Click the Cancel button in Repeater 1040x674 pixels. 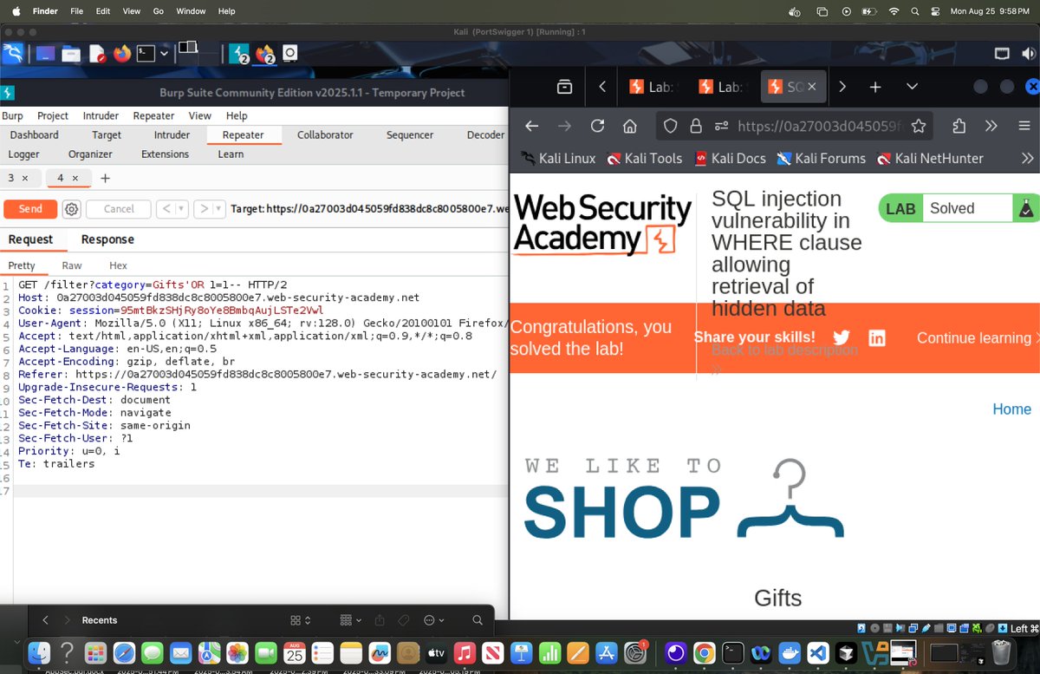click(119, 209)
